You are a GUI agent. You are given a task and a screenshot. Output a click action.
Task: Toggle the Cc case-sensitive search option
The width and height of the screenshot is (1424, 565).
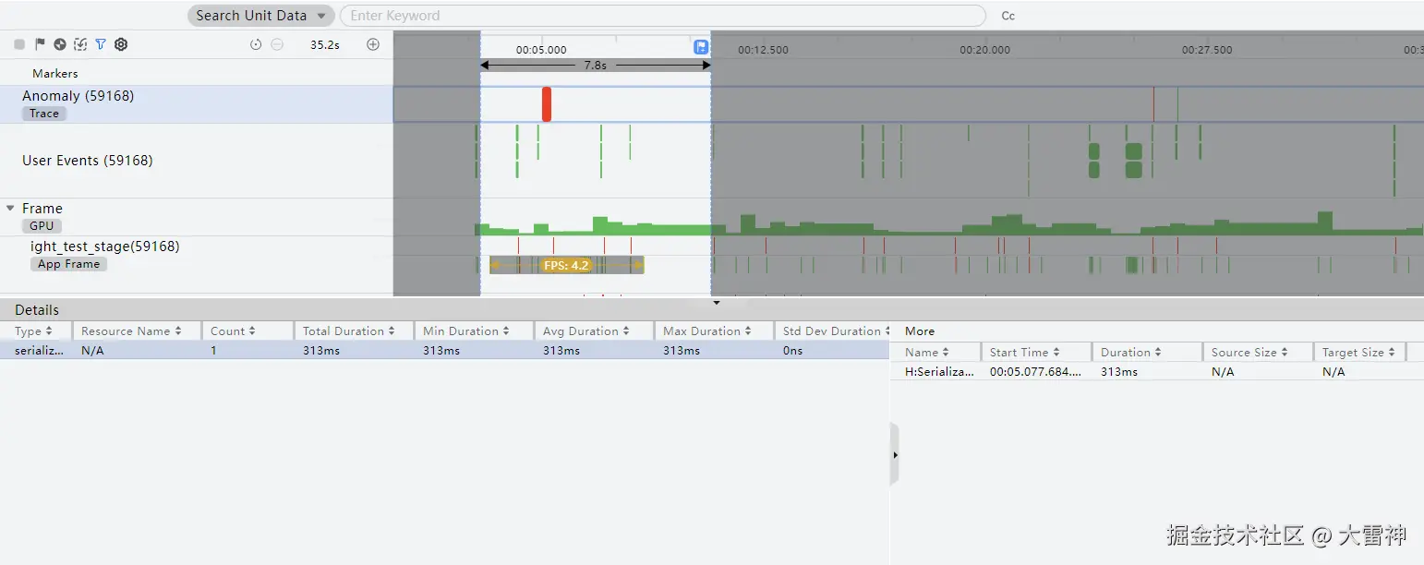pyautogui.click(x=1008, y=16)
